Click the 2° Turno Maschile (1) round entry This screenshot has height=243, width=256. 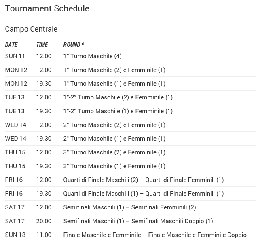point(114,139)
